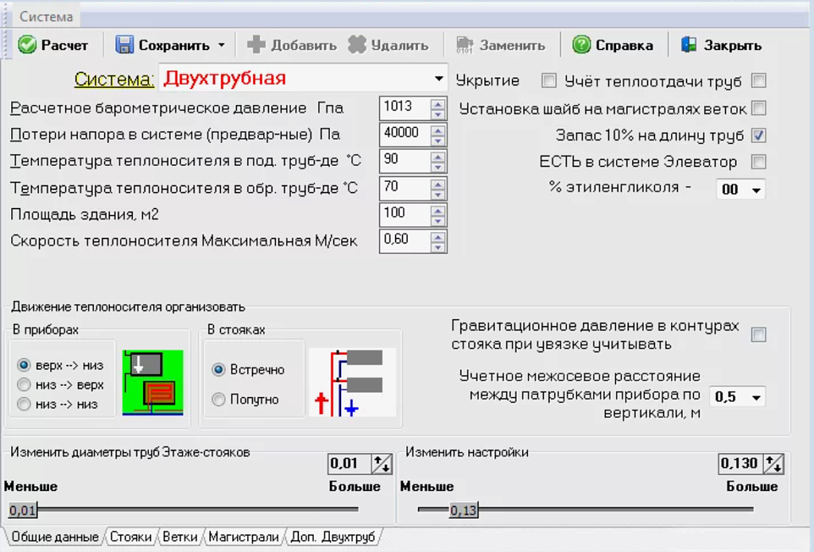The height and width of the screenshot is (552, 814).
Task: Open the Магистрали tab
Action: coord(243,537)
